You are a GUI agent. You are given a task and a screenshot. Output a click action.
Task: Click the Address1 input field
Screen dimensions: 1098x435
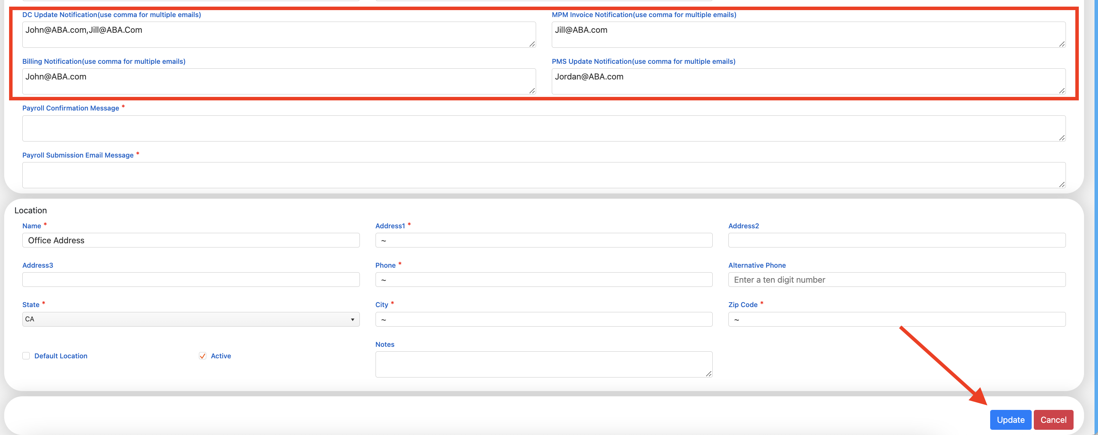pos(543,241)
